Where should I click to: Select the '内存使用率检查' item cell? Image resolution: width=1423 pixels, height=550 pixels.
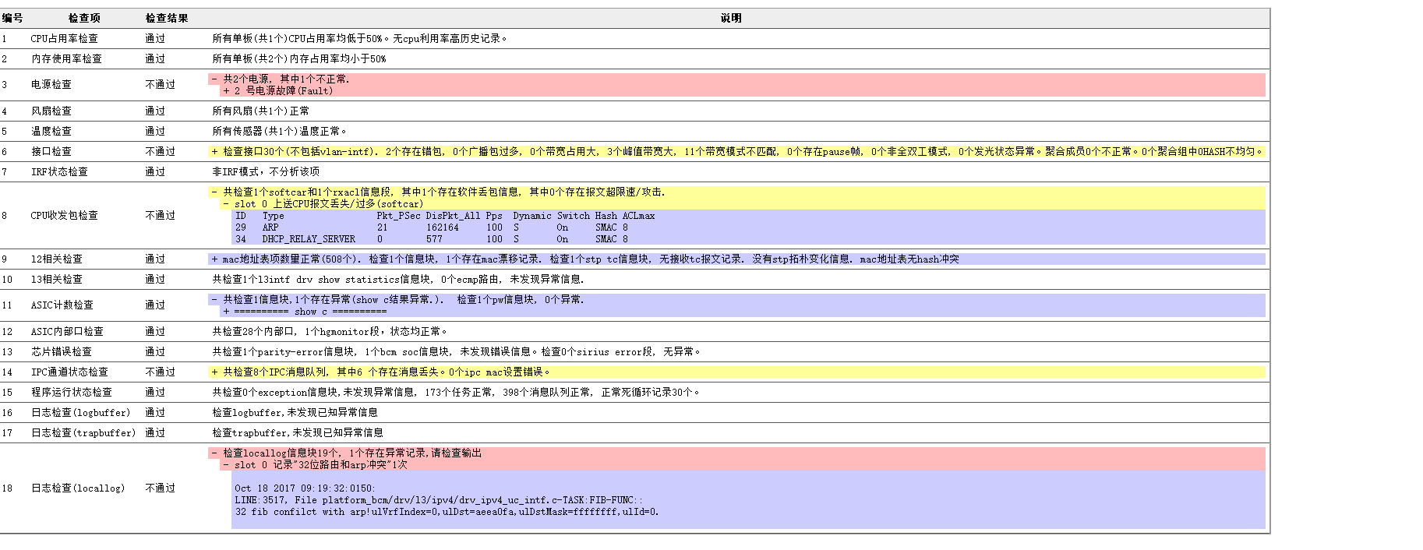tap(66, 58)
